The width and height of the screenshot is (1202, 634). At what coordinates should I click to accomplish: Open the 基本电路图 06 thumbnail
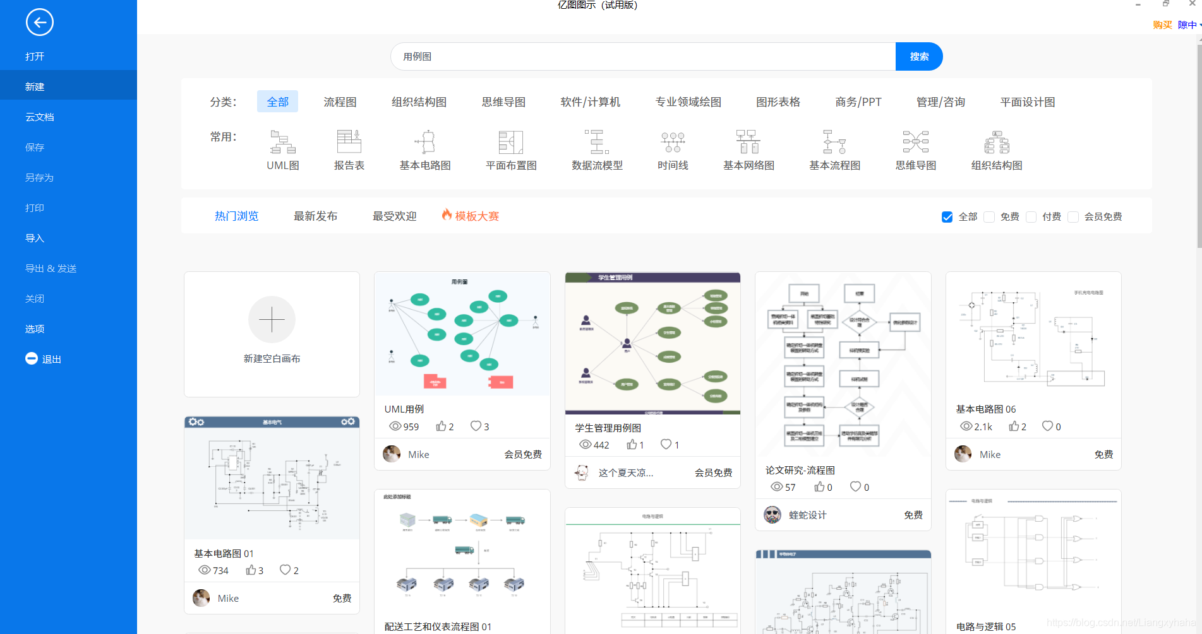point(1033,334)
